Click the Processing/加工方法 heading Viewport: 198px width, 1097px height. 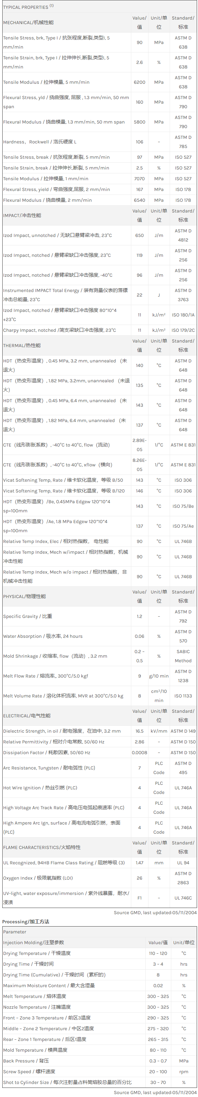tap(25, 922)
